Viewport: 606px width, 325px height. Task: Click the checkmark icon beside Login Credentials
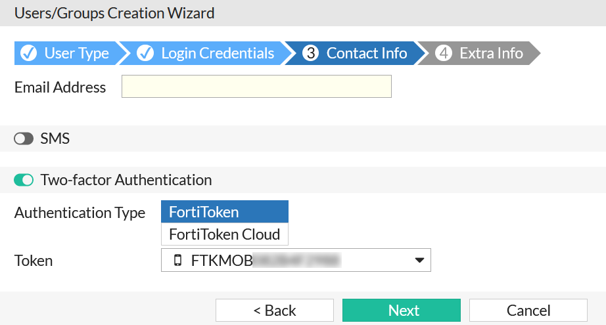(x=145, y=53)
